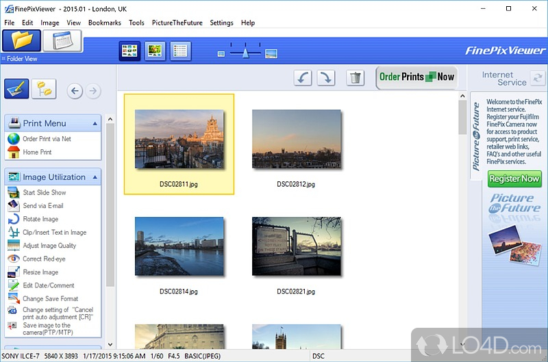Select thumbnail grid display mode

[x=129, y=51]
